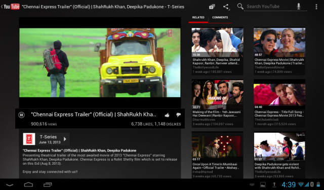Open the T-Series channel logo

pos(29,139)
